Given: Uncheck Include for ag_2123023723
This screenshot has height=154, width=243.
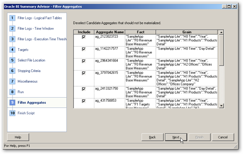Looking at the screenshot, I should tap(84, 37).
